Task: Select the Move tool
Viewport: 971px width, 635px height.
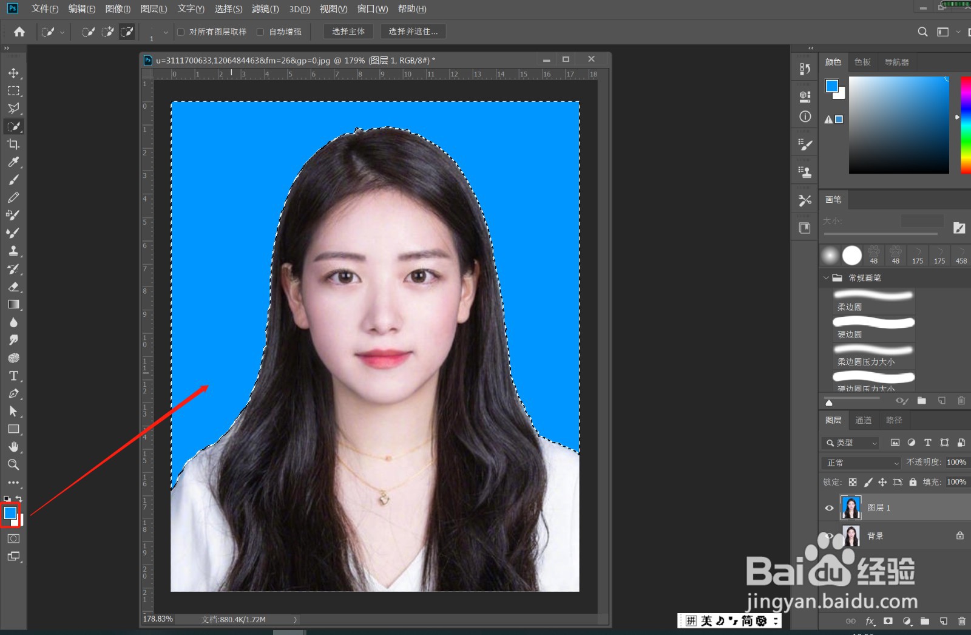Action: click(13, 73)
